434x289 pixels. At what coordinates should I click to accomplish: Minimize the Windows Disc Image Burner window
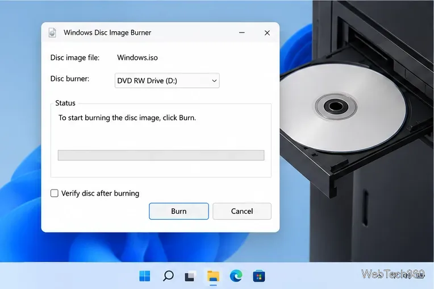coord(242,32)
